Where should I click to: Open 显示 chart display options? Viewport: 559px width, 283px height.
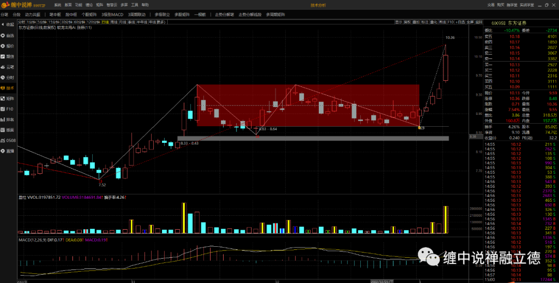(x=399, y=22)
